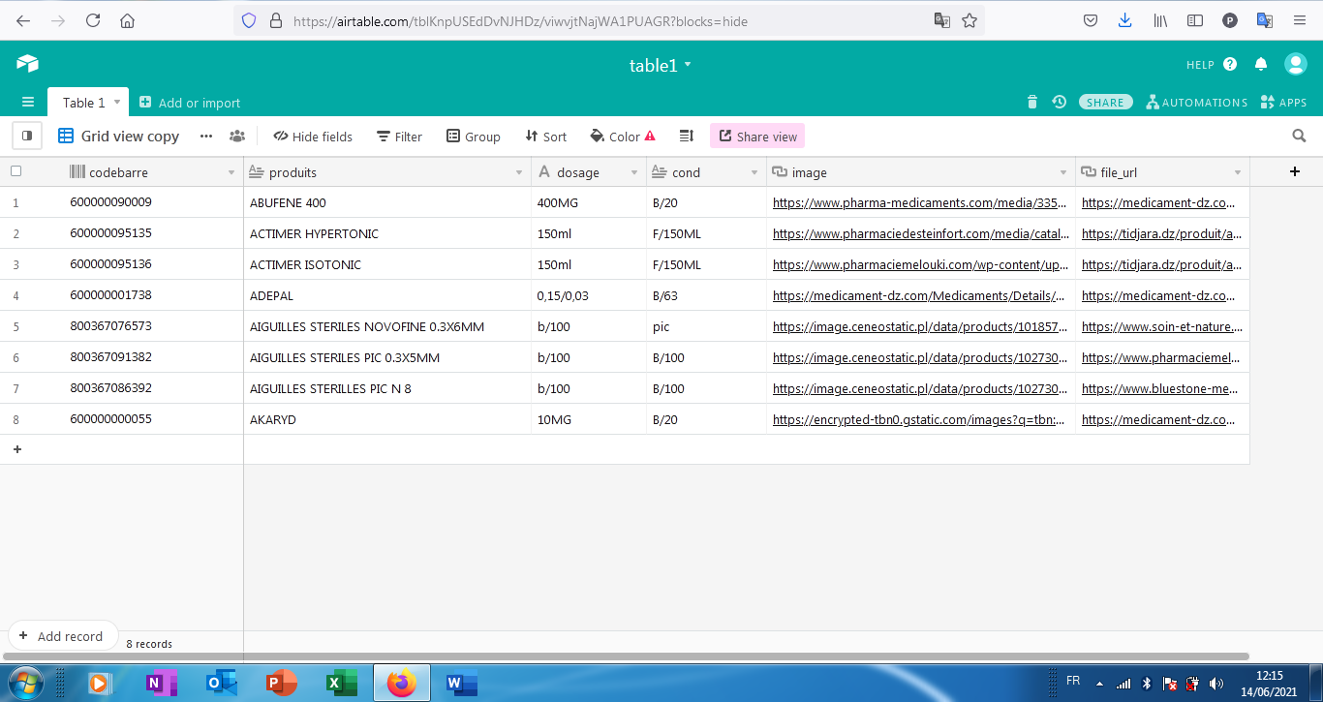Toggle the select-all rows checkbox
The height and width of the screenshot is (702, 1323).
pyautogui.click(x=15, y=171)
